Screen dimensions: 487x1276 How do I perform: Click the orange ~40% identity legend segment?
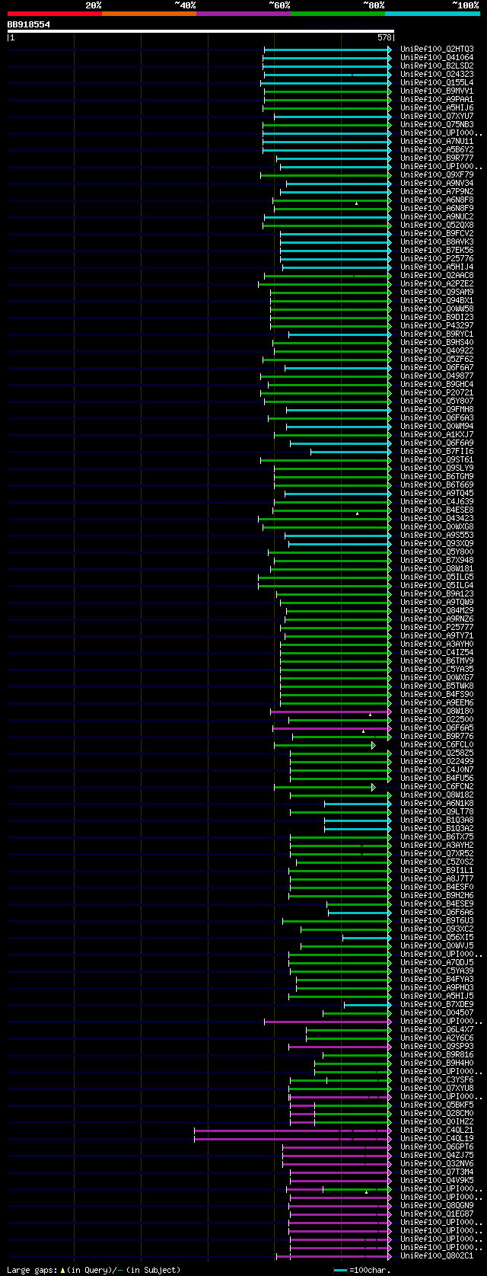[x=148, y=14]
